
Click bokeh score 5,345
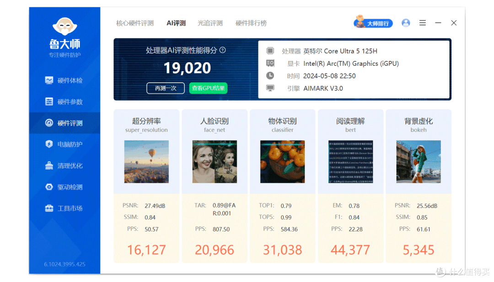(x=419, y=250)
